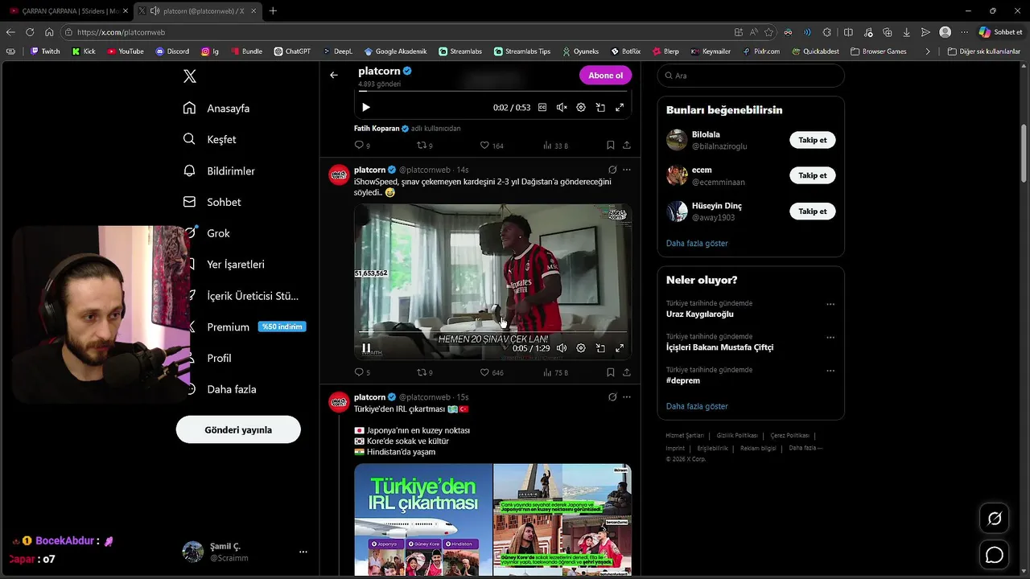Share the post with 646 likes
Screen dimensions: 1030x579
pyautogui.click(x=627, y=372)
